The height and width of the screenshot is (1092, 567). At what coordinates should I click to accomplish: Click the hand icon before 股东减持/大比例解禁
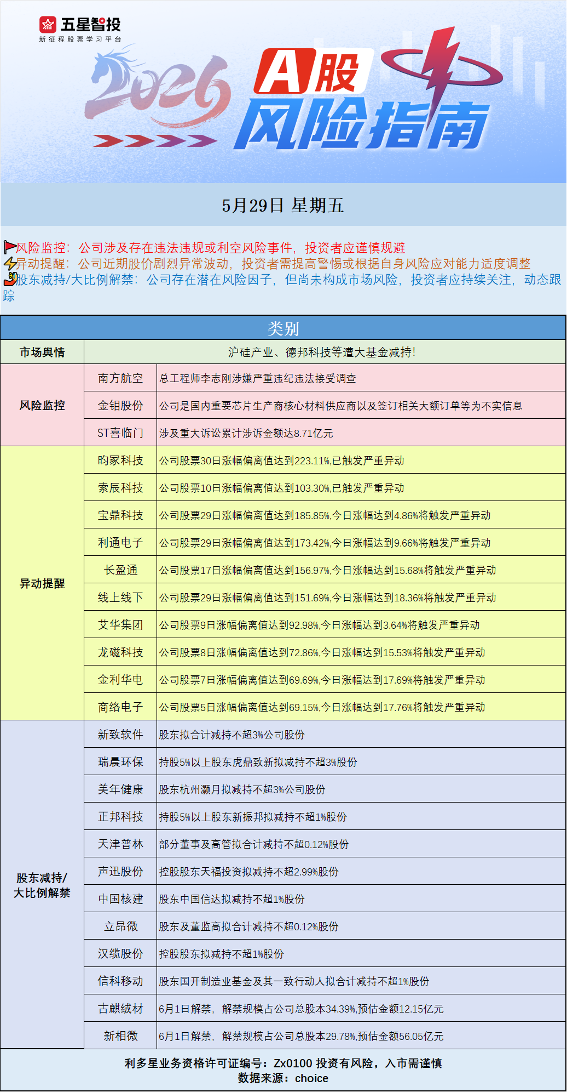[10, 279]
